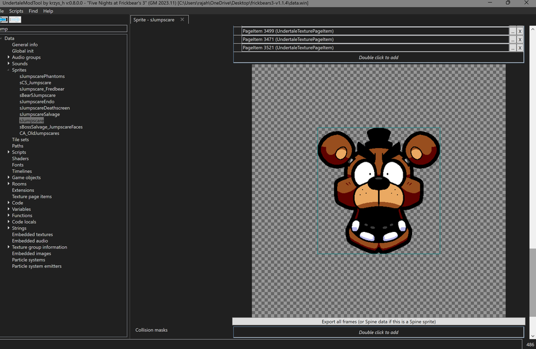Expand the Strings node
536x349 pixels.
coord(8,228)
